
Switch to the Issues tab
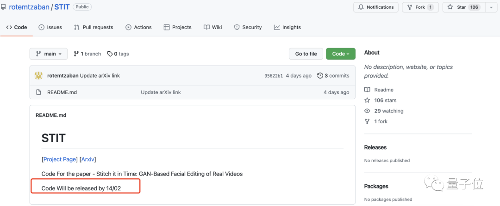pyautogui.click(x=50, y=27)
